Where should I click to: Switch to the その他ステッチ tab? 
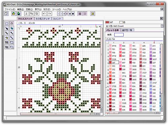point(43,19)
